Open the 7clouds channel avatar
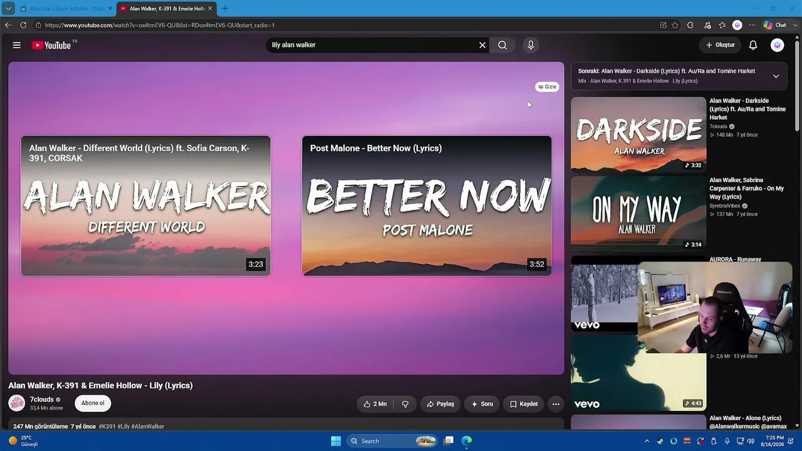This screenshot has width=802, height=451. point(17,403)
